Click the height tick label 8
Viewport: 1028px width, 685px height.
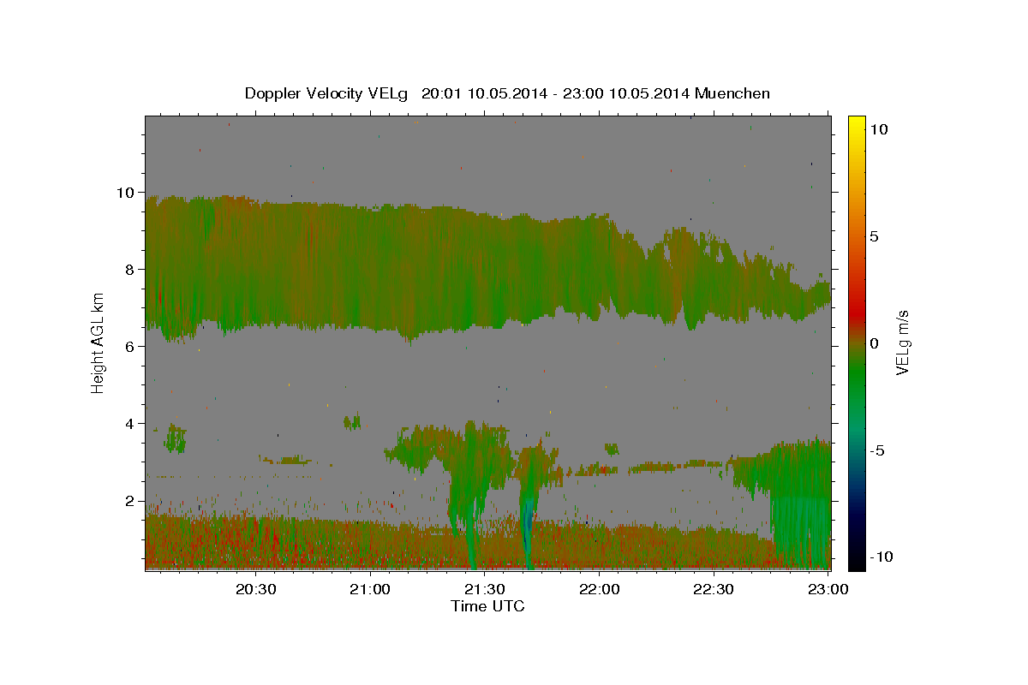[131, 269]
